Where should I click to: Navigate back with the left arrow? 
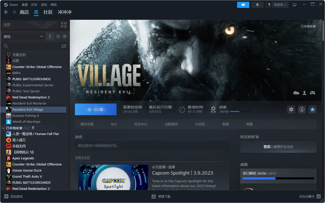tap(6, 12)
